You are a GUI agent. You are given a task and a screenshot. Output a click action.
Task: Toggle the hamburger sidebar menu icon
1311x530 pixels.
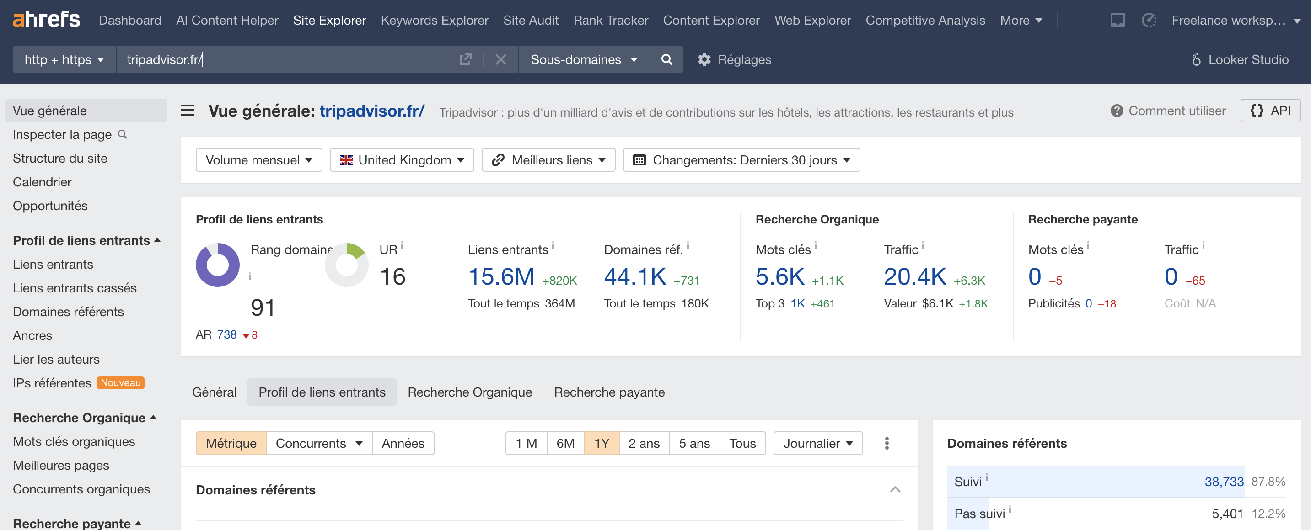click(x=187, y=110)
